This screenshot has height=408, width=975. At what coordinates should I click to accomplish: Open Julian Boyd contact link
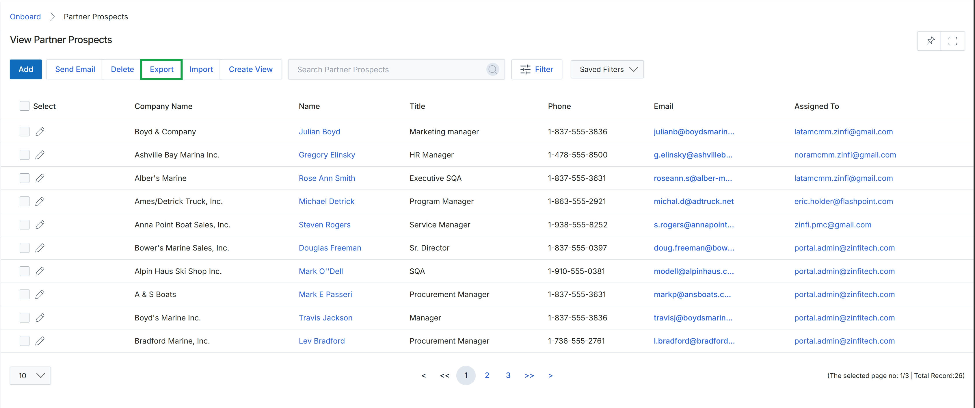click(319, 131)
